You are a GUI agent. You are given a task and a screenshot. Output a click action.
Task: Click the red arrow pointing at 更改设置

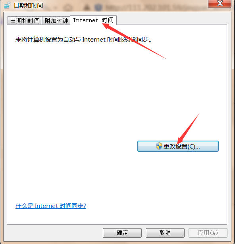189,128
